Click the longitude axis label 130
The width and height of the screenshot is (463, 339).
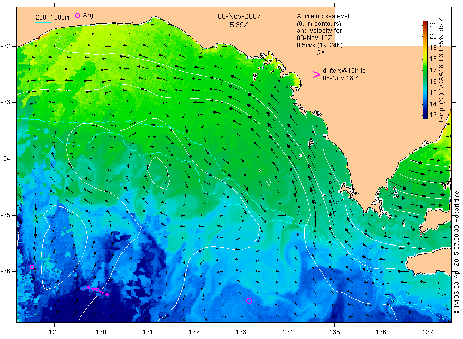pos(101,332)
